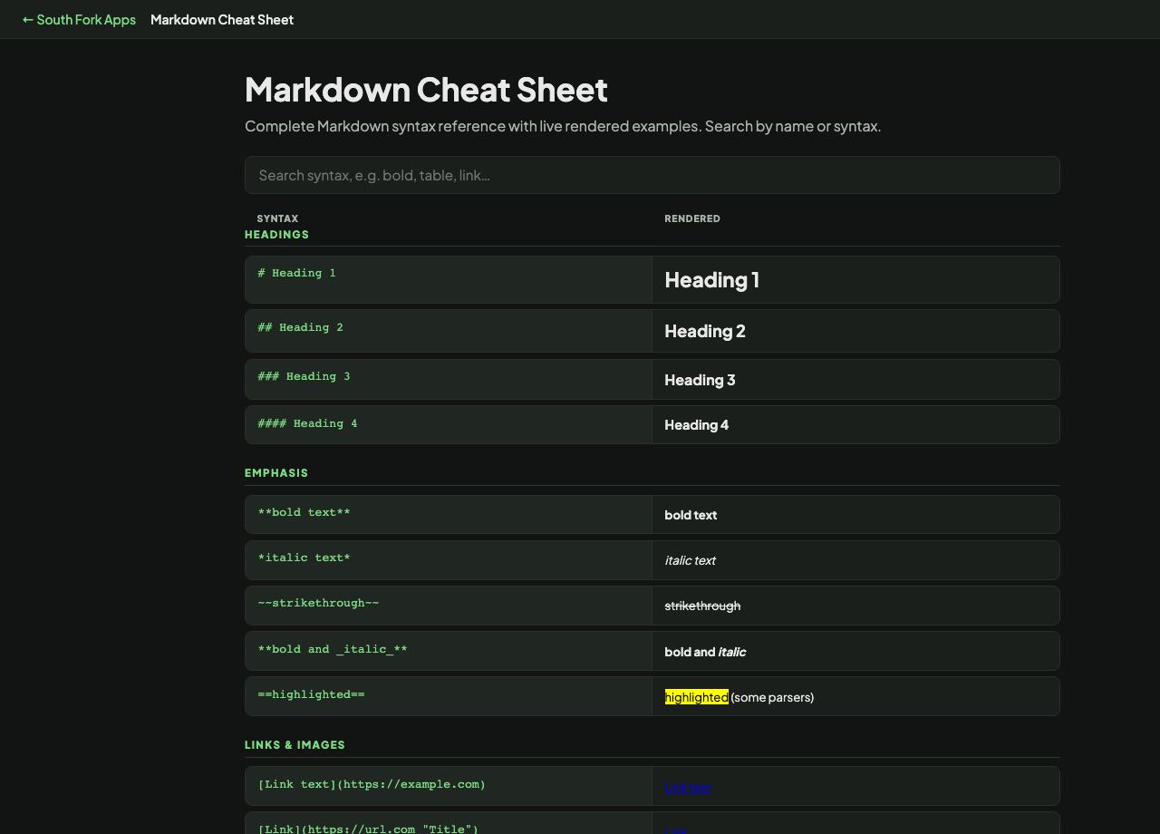Screen dimensions: 1160x834
Task: Click the "SYNTAX" column header
Action: point(277,218)
